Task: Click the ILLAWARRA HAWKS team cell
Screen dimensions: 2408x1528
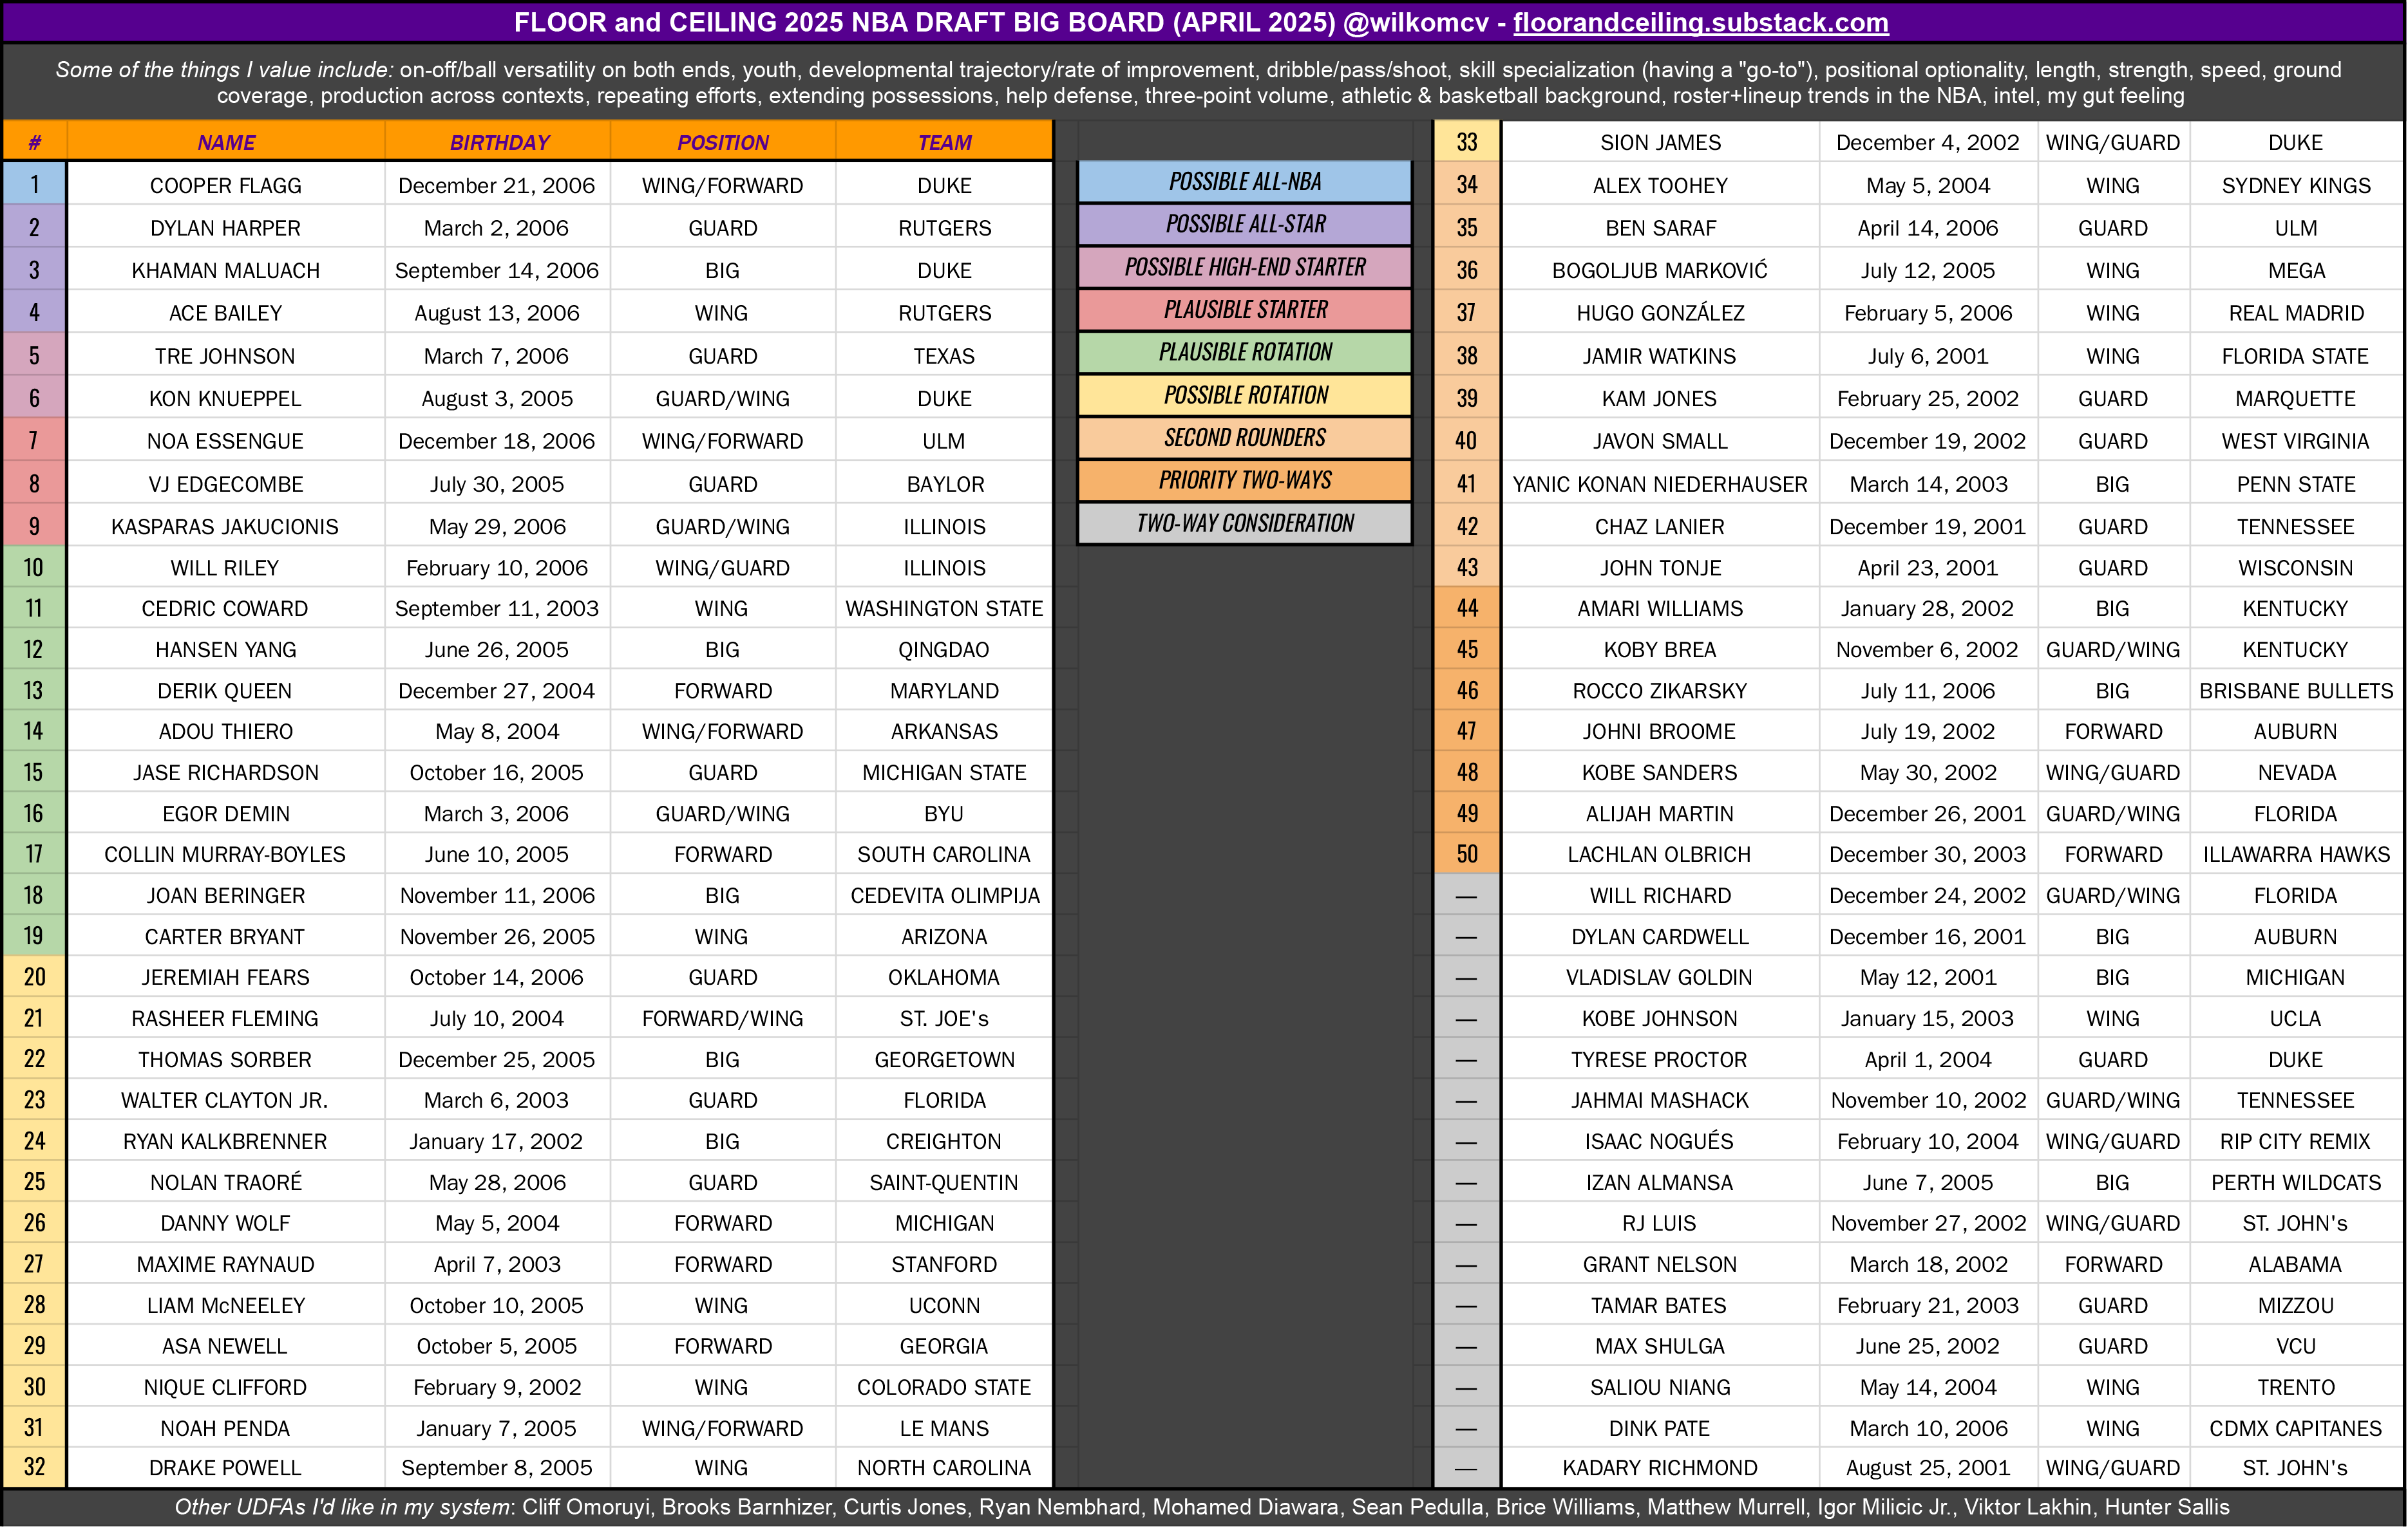Action: click(2296, 855)
